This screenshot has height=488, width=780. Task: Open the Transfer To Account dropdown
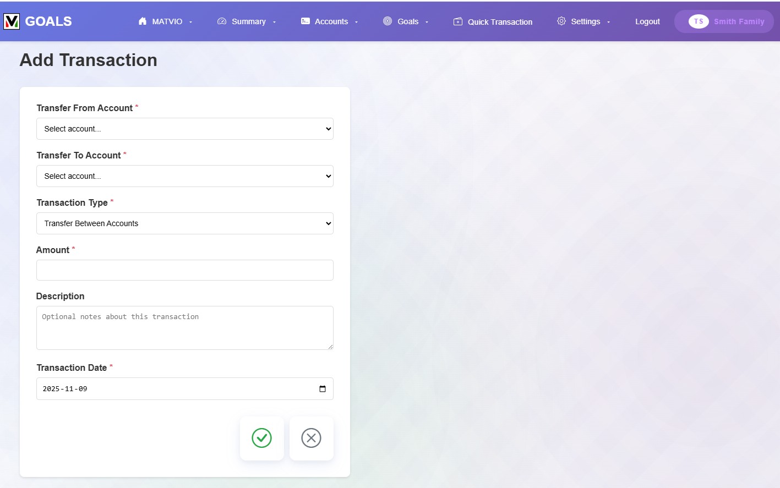point(184,176)
